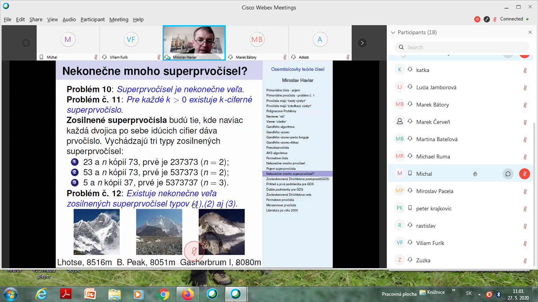Viewport: 538px width, 302px height.
Task: Click Marek Červeň's person avatar icon
Action: [400, 122]
